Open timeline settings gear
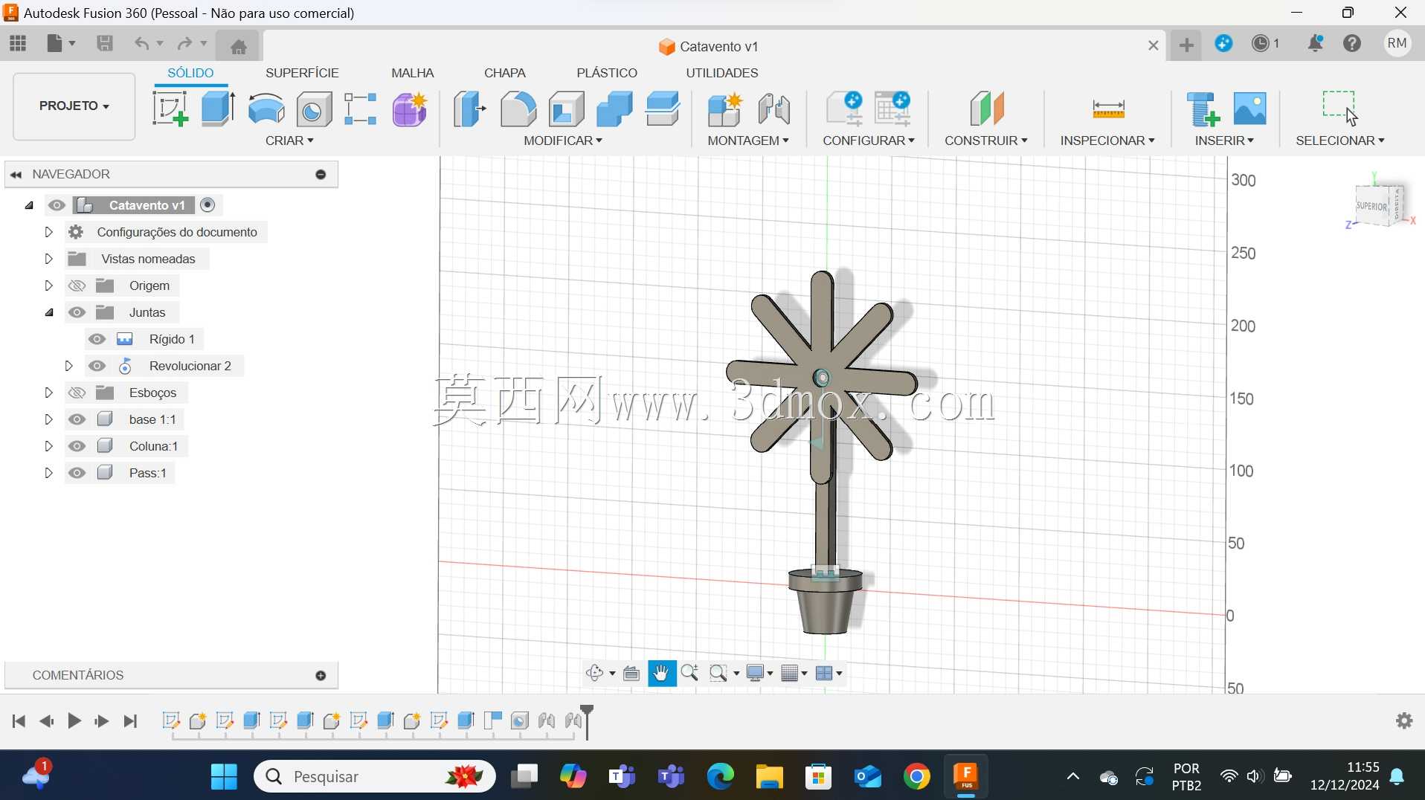 (x=1404, y=720)
